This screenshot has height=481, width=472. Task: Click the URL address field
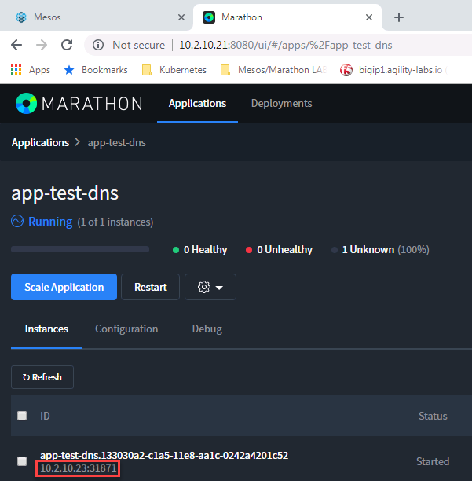[285, 45]
